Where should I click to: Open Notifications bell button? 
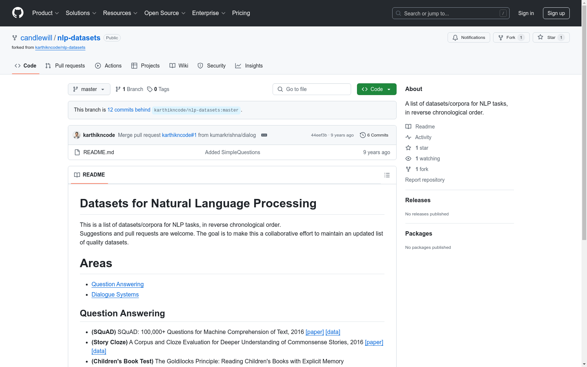click(469, 37)
